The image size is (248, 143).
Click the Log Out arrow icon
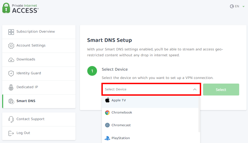11,133
